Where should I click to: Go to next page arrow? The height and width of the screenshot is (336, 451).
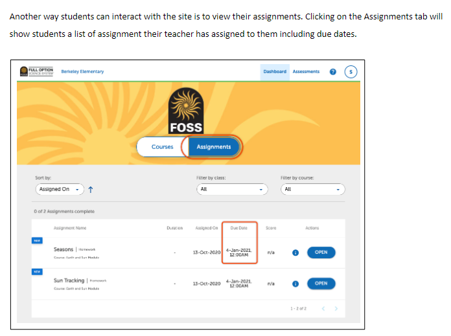[x=336, y=308]
